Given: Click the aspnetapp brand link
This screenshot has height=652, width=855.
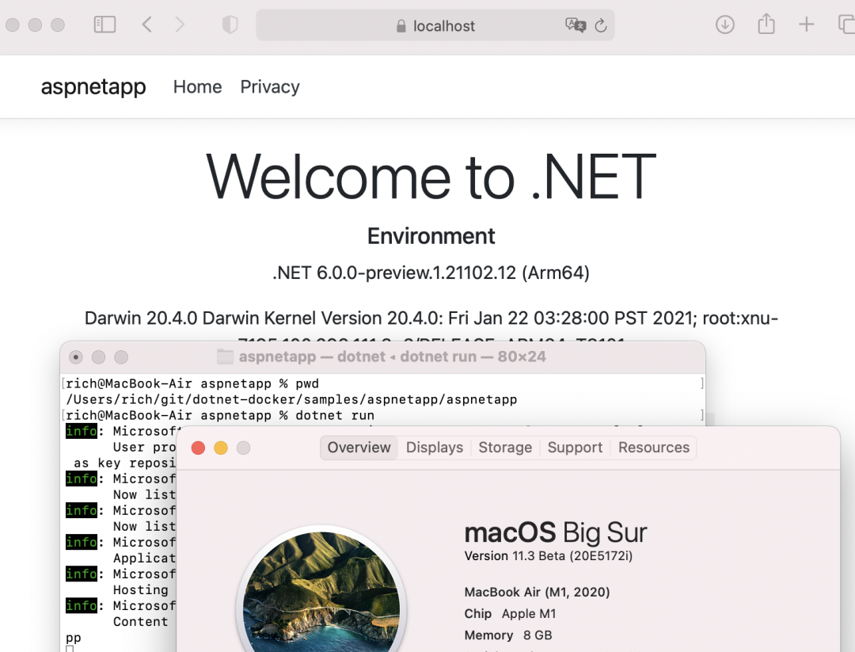Looking at the screenshot, I should pyautogui.click(x=93, y=87).
